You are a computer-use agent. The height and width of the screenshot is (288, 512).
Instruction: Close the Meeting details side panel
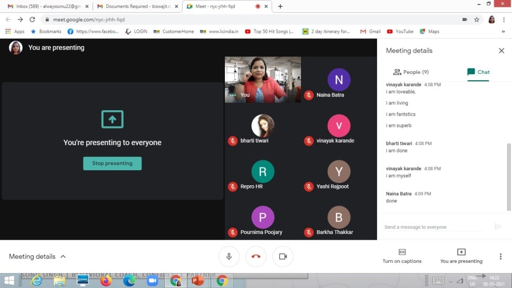pyautogui.click(x=501, y=51)
